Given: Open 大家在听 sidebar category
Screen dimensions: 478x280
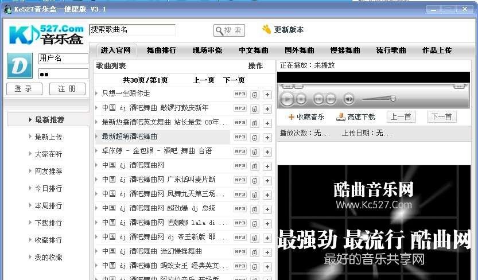Looking at the screenshot, I should point(48,154).
